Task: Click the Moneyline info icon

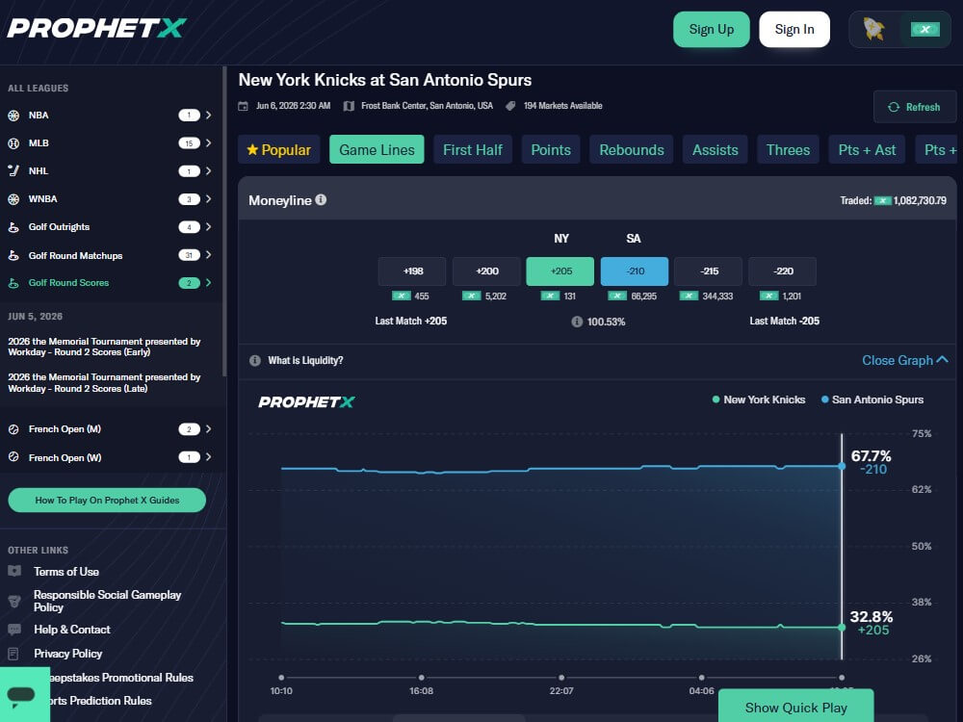Action: point(321,199)
